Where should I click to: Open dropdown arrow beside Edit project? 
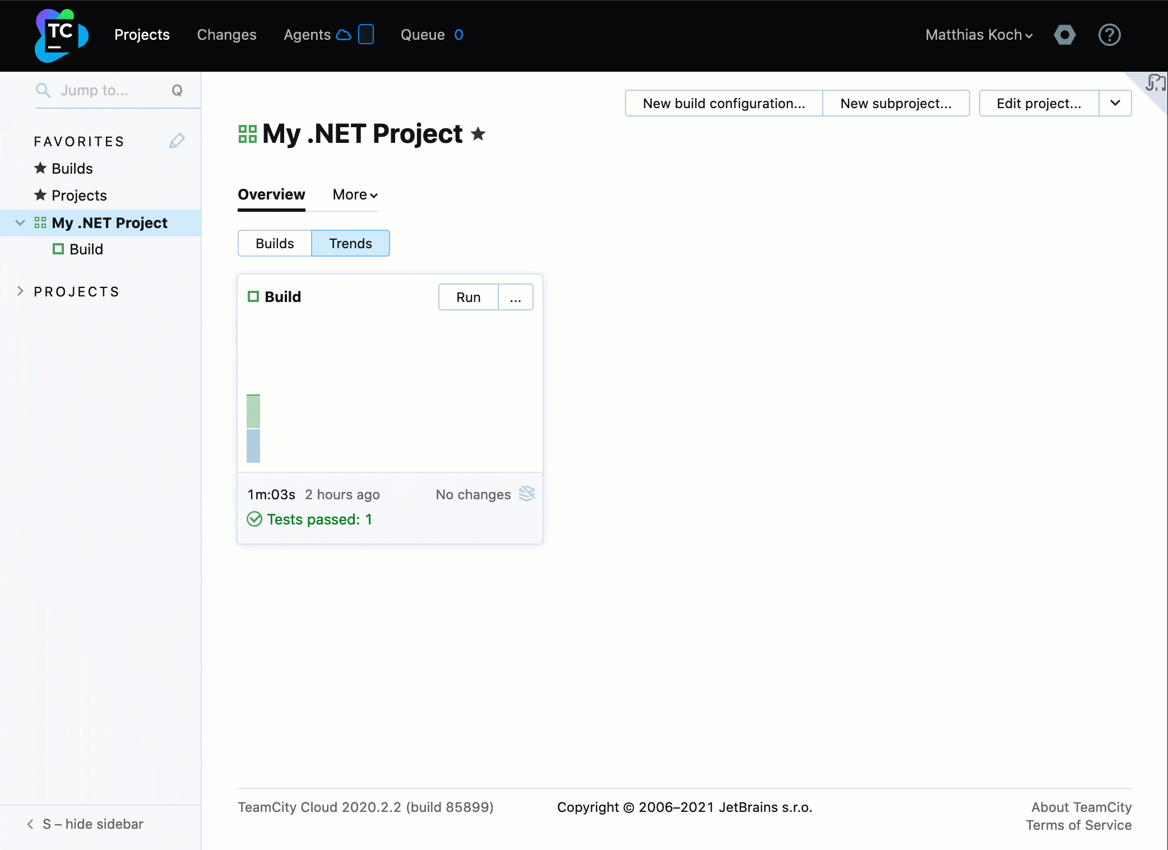point(1115,103)
